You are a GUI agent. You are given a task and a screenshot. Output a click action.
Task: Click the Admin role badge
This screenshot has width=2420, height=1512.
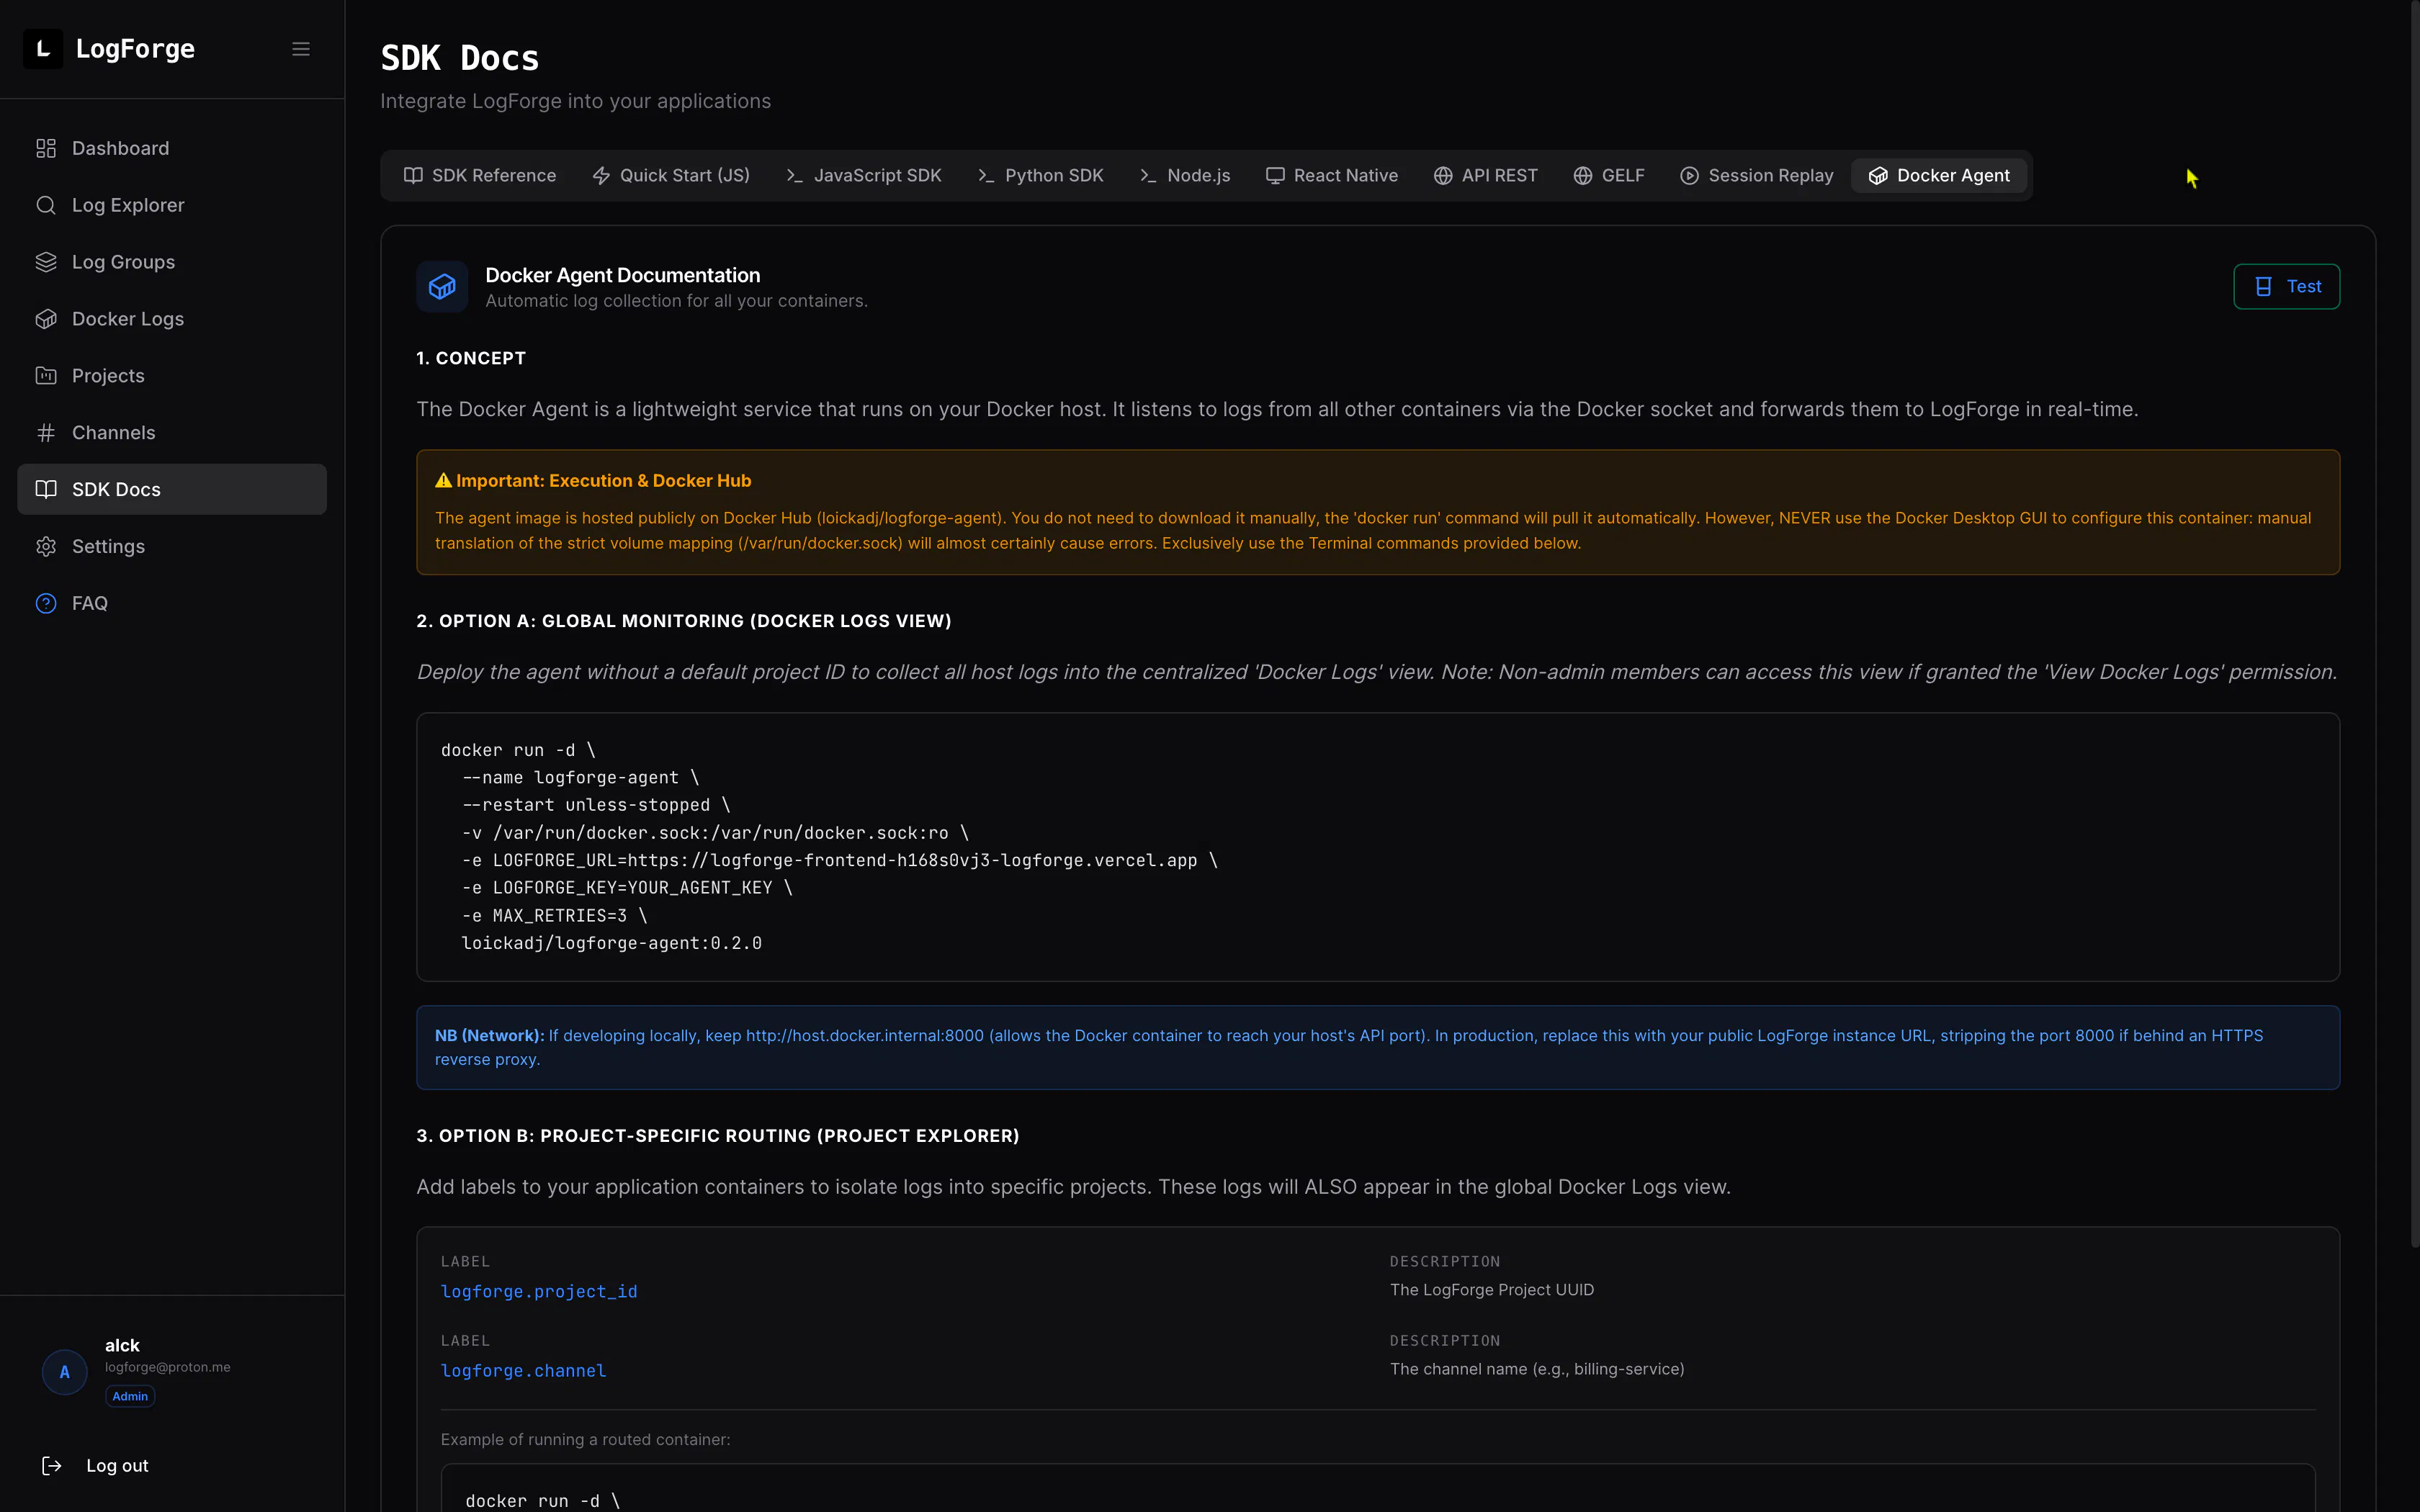(130, 1396)
